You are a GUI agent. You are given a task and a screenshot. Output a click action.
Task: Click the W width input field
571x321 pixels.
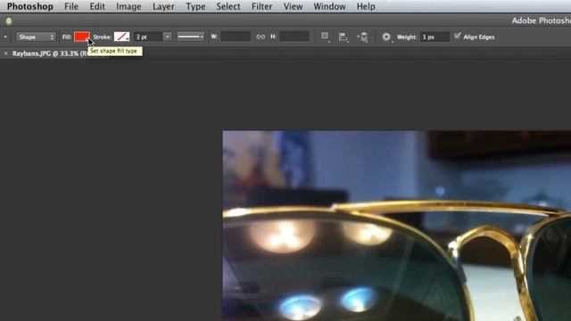(236, 37)
